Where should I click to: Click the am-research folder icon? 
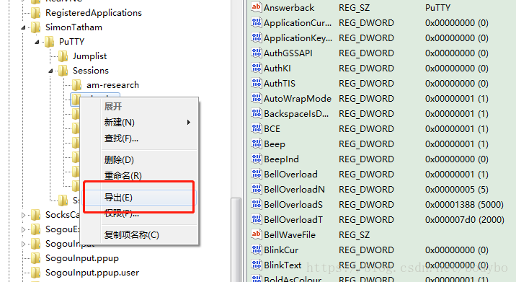point(77,85)
